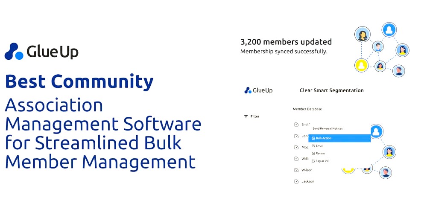Click the yellow silhouette avatar in network
Viewport: 427px width, 224px height.
[x=361, y=65]
